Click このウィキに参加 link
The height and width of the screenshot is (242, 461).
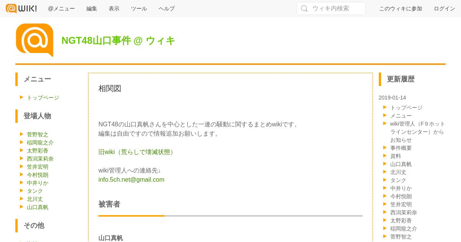(401, 8)
